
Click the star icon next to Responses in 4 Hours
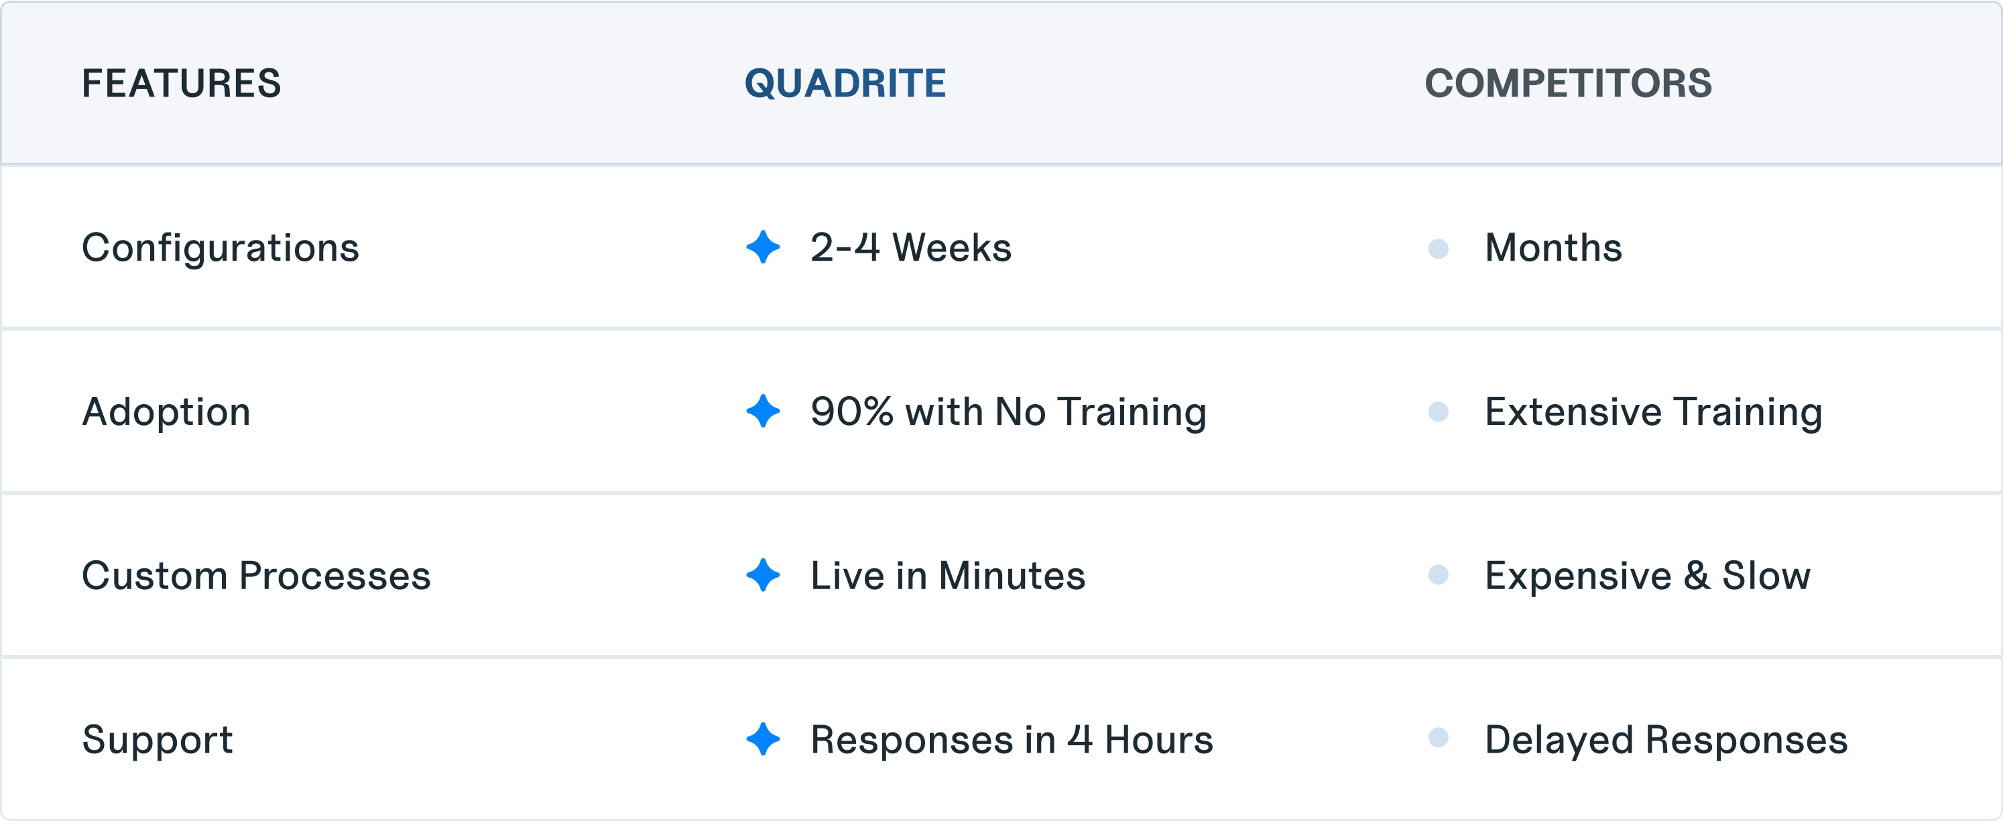[x=763, y=739]
